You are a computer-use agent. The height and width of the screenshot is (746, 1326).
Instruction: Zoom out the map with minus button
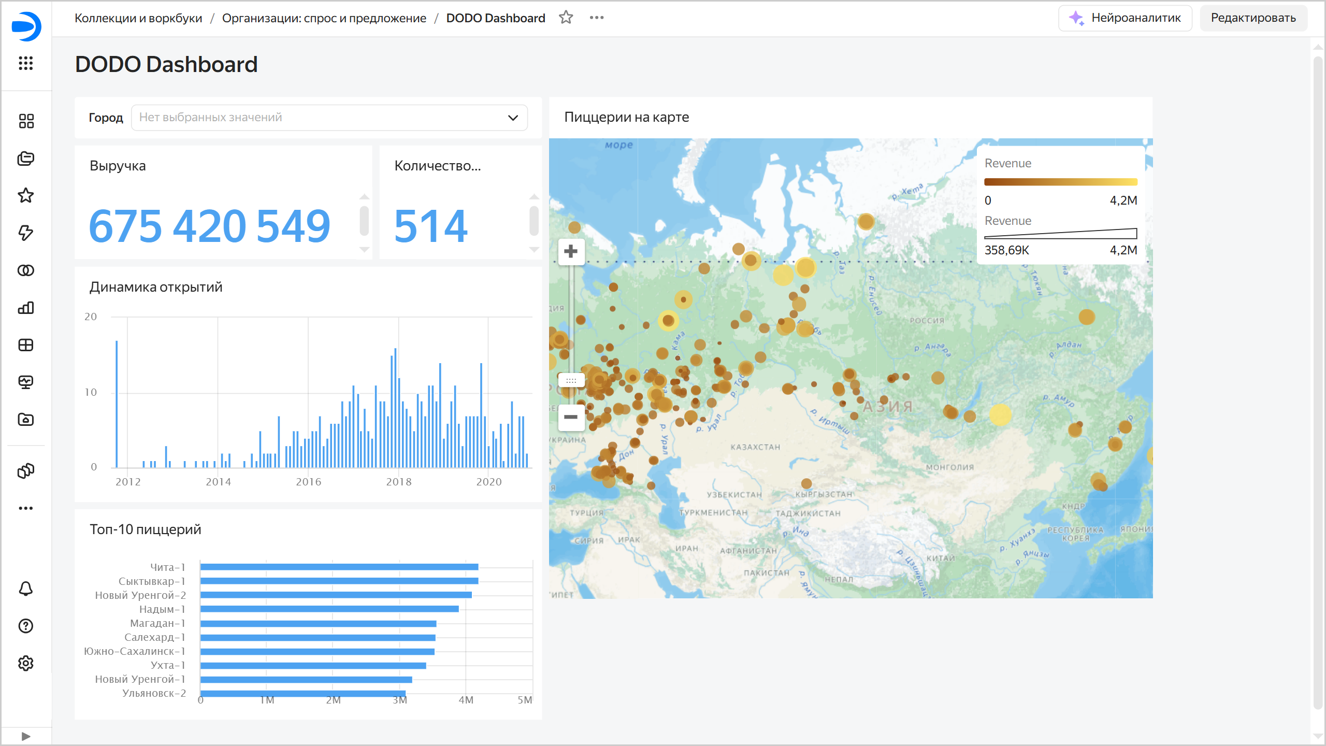[x=571, y=417]
